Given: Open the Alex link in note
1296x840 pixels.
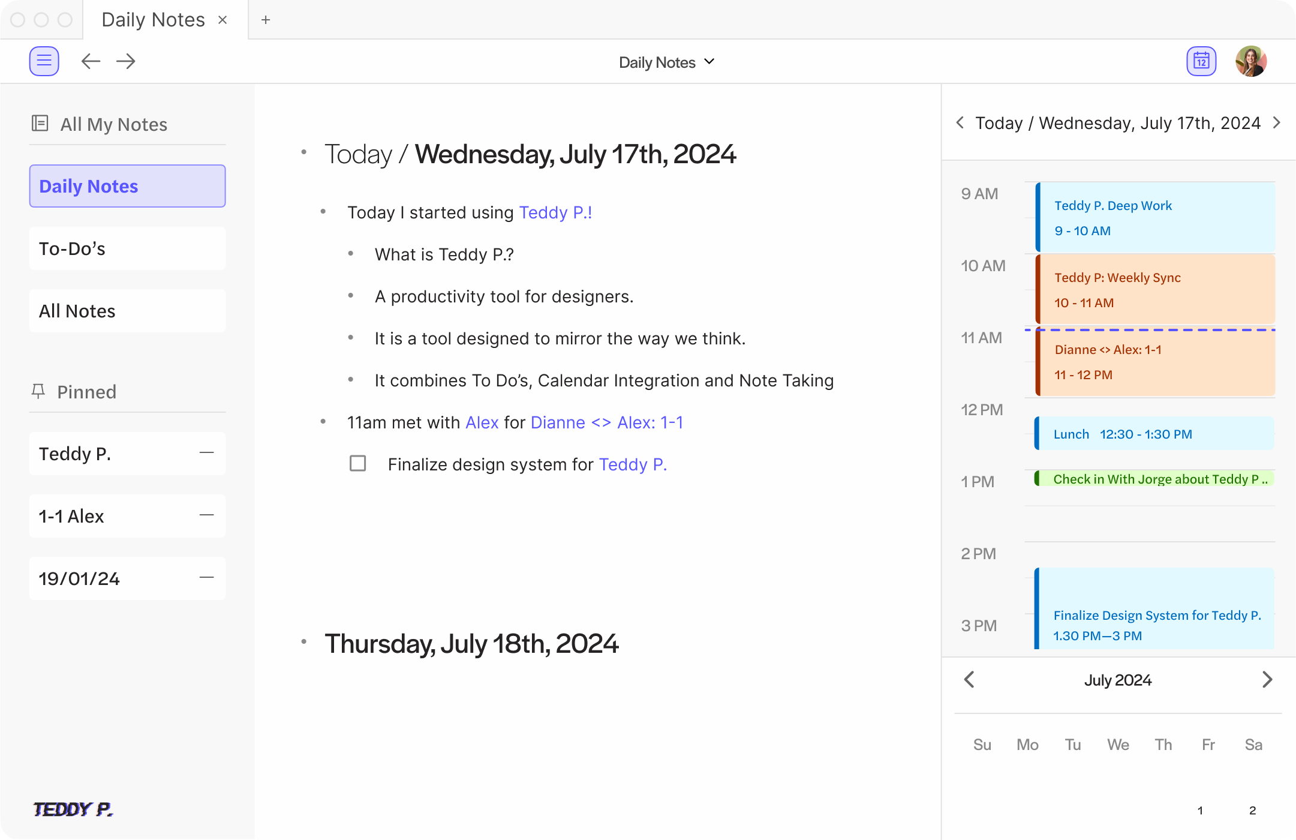Looking at the screenshot, I should coord(482,422).
